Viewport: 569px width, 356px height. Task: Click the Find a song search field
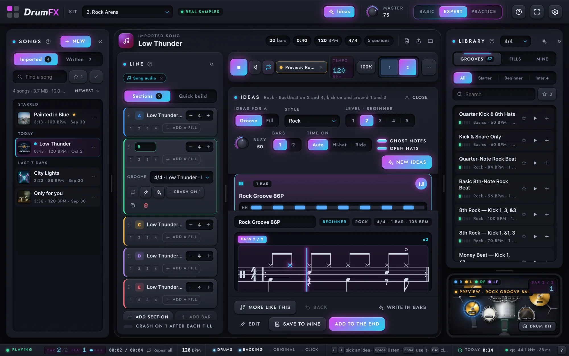(x=40, y=77)
